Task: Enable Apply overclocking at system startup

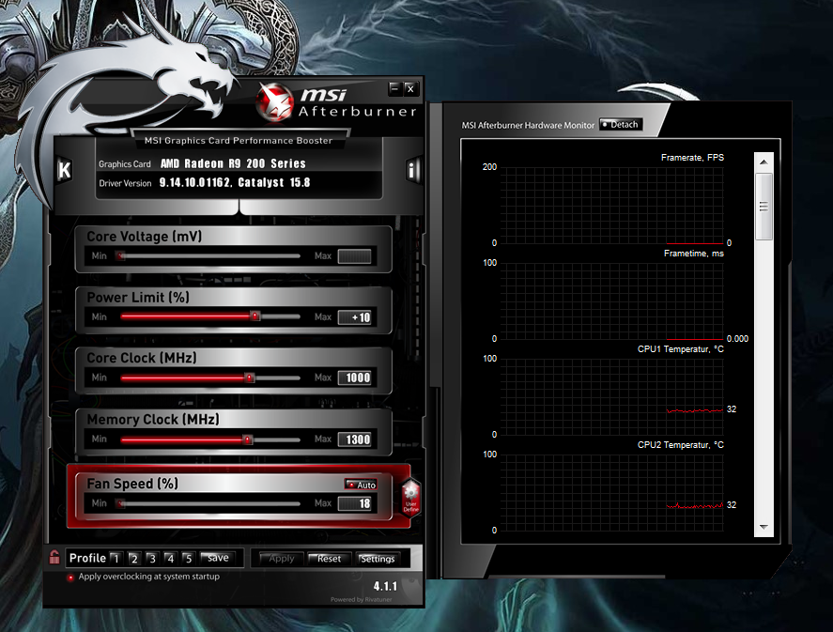Action: 70,578
